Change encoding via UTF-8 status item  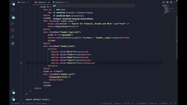tap(127, 104)
